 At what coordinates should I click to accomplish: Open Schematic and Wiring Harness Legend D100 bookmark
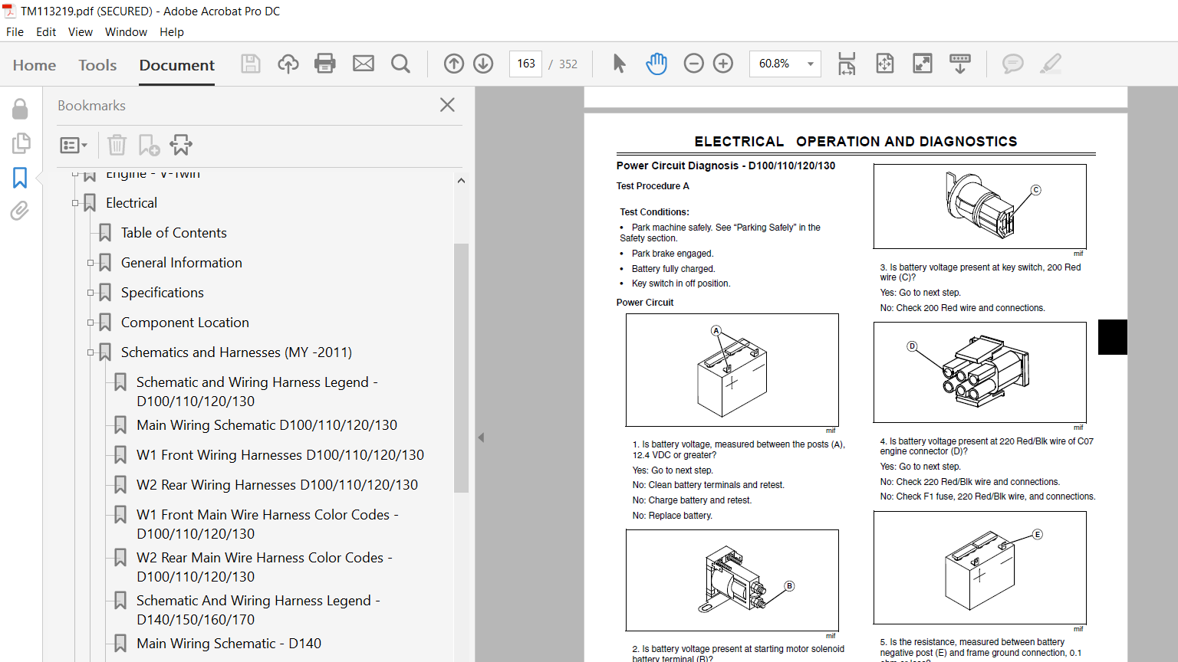257,392
